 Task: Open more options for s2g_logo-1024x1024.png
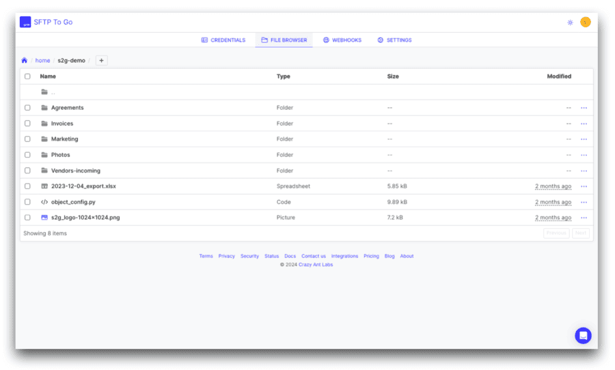coord(584,218)
